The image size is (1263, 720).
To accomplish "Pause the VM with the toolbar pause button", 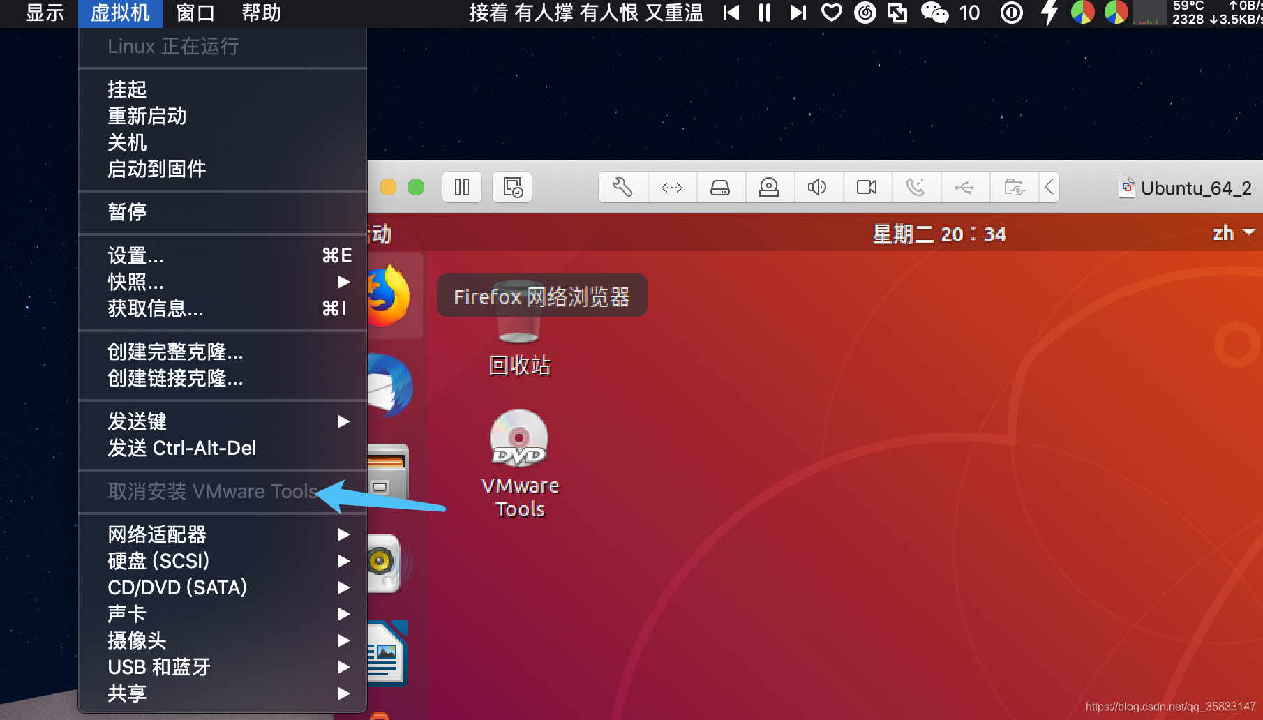I will pos(461,187).
